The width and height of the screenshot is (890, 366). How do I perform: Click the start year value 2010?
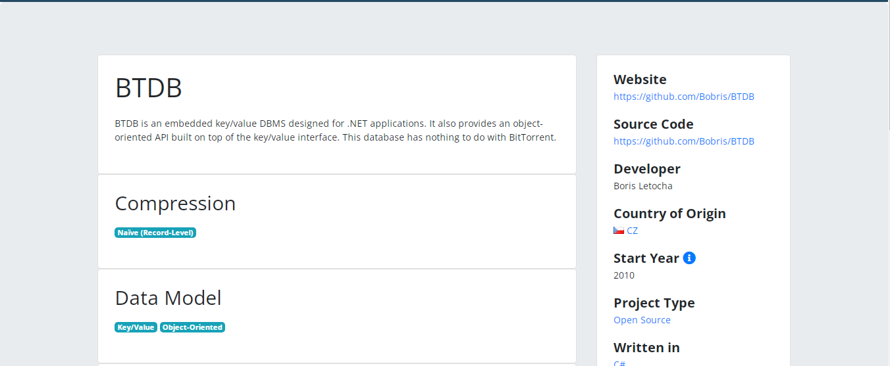tap(624, 275)
